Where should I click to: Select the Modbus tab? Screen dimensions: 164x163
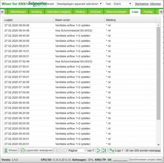tap(80, 12)
